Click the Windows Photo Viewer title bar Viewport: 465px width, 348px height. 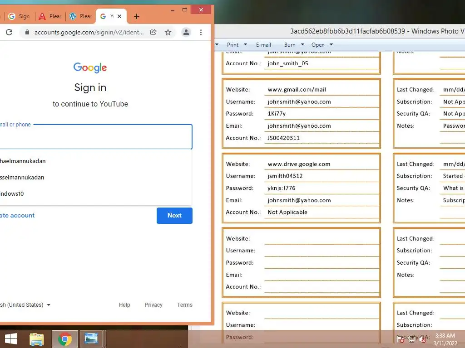pyautogui.click(x=340, y=31)
